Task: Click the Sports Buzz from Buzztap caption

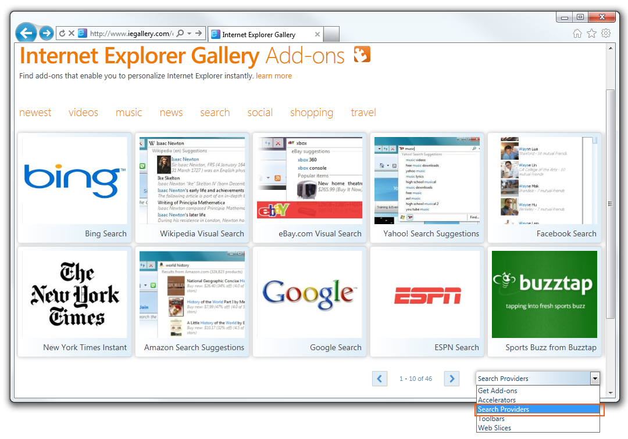Action: click(x=551, y=347)
